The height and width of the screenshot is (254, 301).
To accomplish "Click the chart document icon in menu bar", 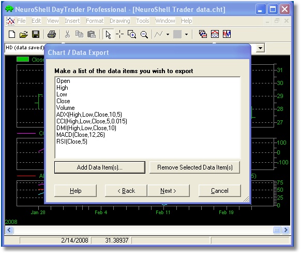I will click(10, 21).
